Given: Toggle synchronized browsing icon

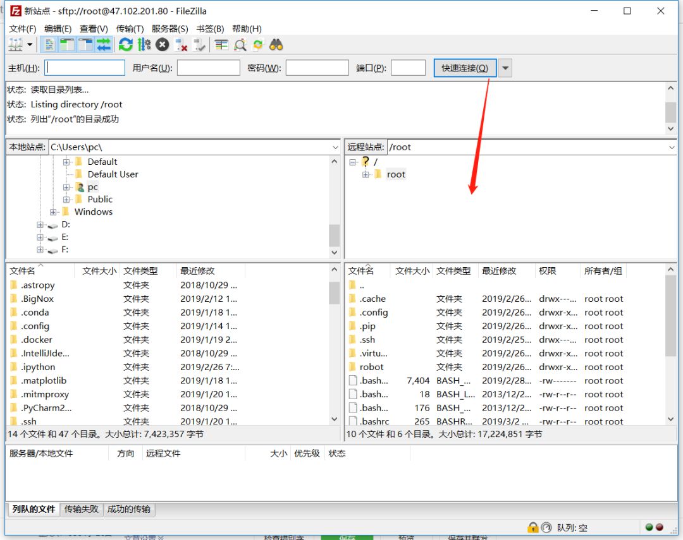Looking at the screenshot, I should [258, 44].
